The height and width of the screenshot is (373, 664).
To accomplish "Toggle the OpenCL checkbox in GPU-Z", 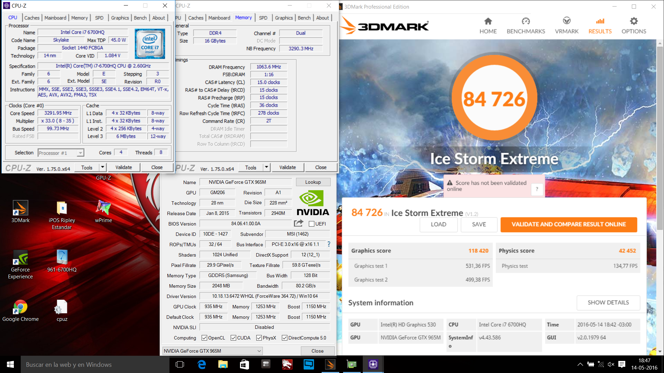I will coord(204,338).
